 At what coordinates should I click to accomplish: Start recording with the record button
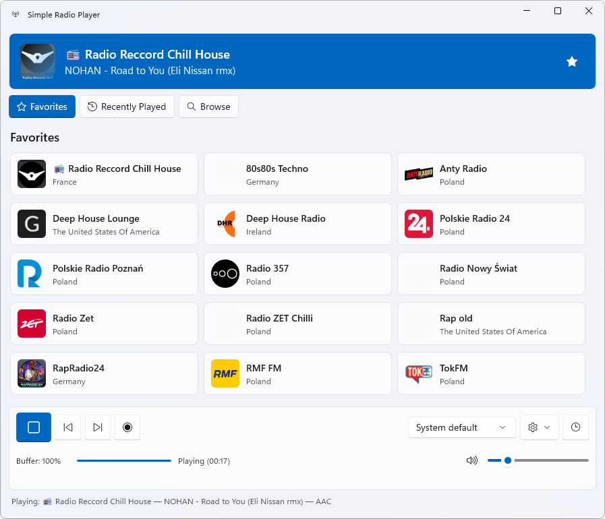(127, 427)
